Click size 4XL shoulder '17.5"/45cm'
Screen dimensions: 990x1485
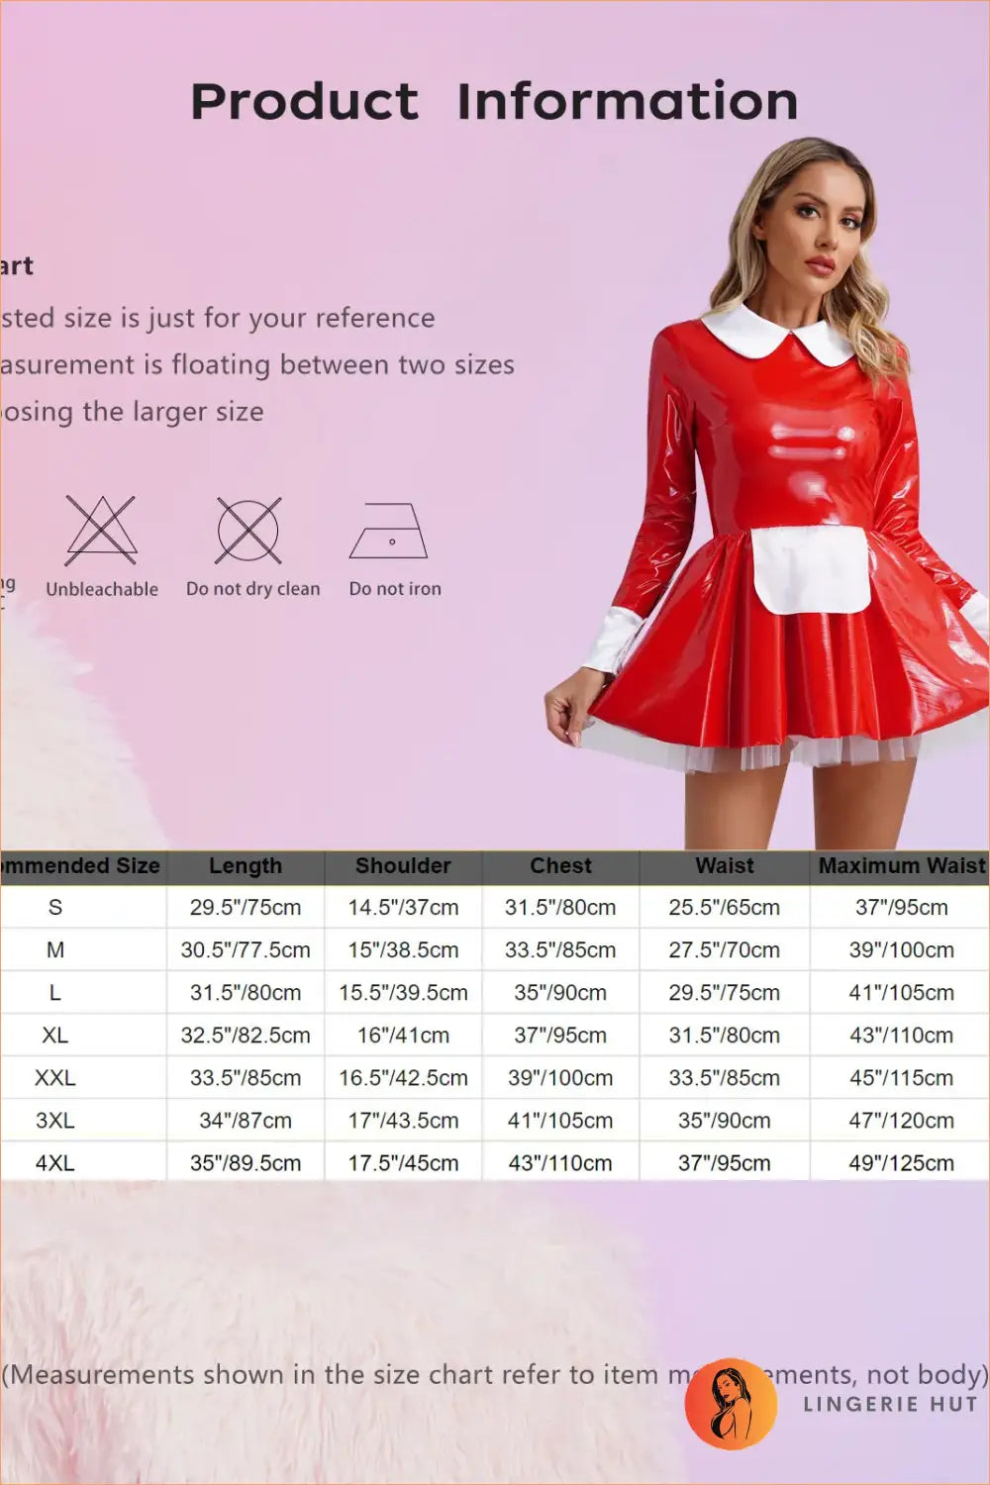pyautogui.click(x=403, y=1162)
